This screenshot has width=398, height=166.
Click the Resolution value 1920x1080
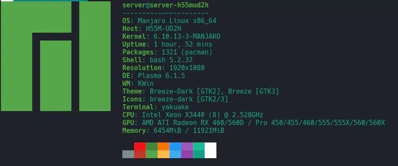(187, 68)
